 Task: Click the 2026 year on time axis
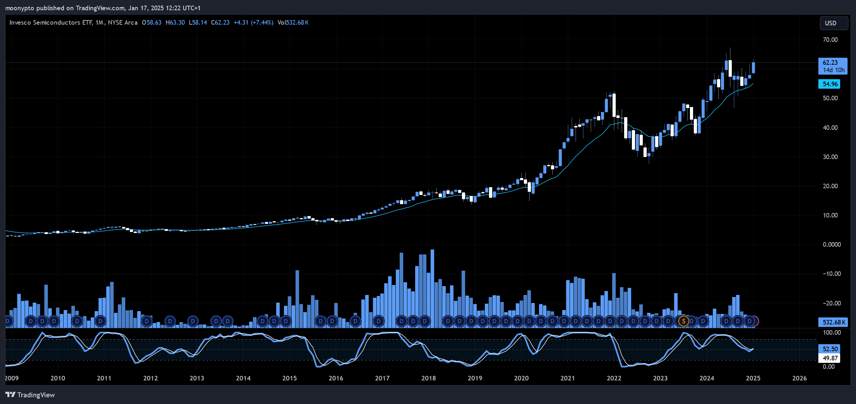[x=799, y=378]
